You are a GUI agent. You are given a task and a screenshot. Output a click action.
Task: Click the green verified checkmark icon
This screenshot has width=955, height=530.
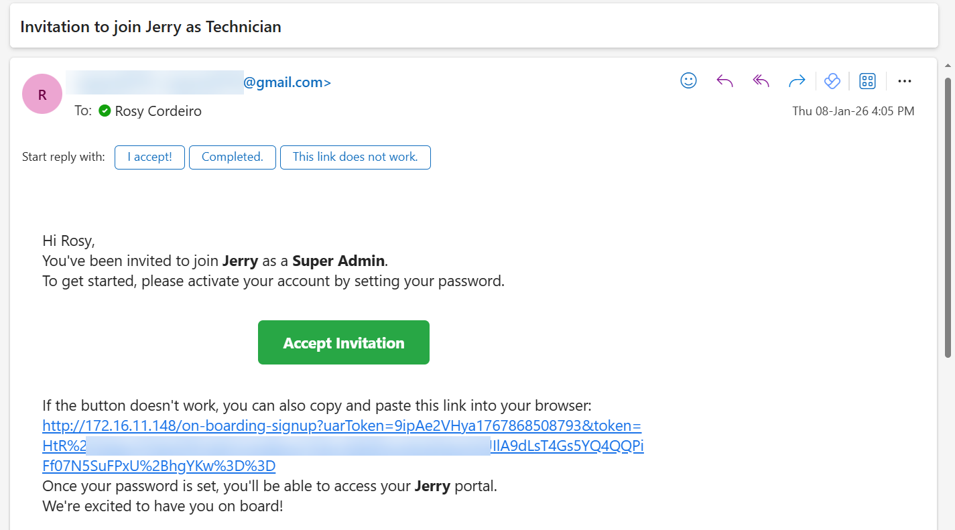(105, 111)
